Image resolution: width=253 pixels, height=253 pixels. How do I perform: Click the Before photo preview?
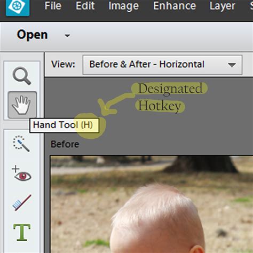click(x=152, y=204)
